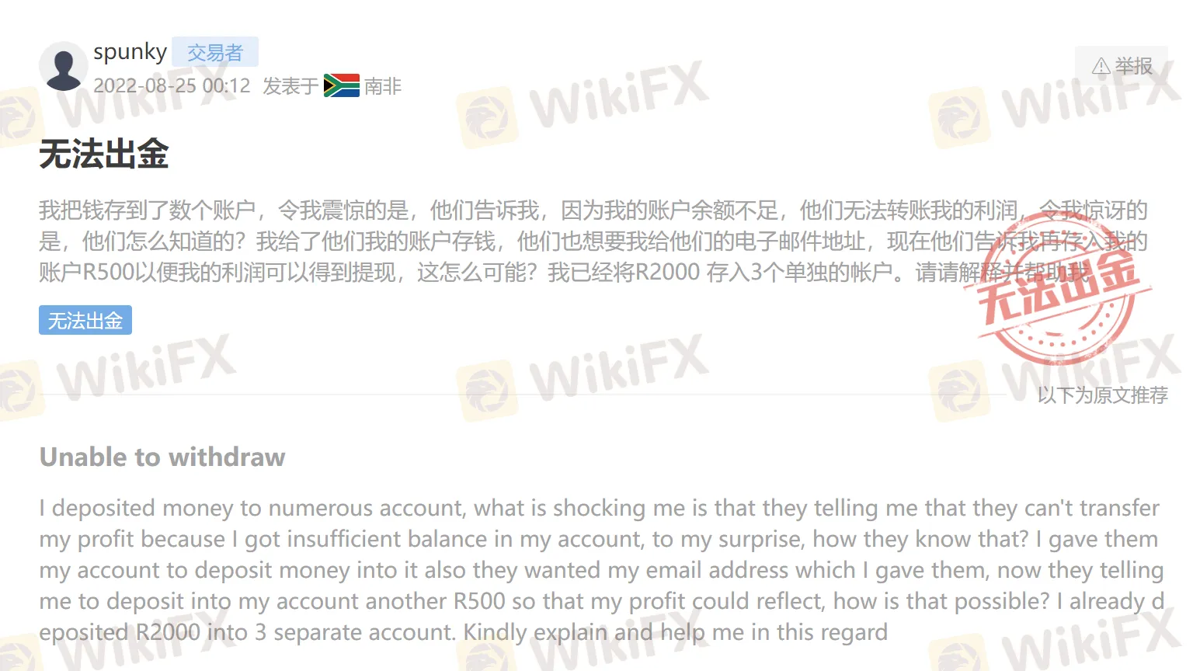
Task: Click the 以下为原文推荐 label
Action: (1102, 395)
